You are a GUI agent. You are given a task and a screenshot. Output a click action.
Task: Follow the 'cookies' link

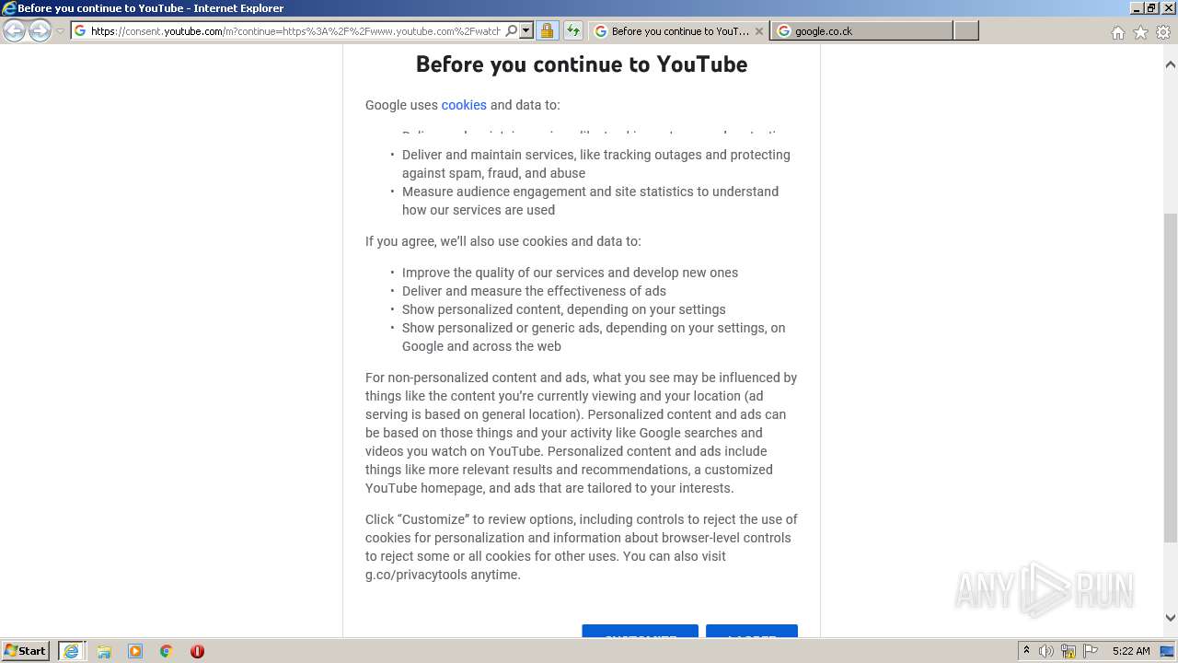464,105
